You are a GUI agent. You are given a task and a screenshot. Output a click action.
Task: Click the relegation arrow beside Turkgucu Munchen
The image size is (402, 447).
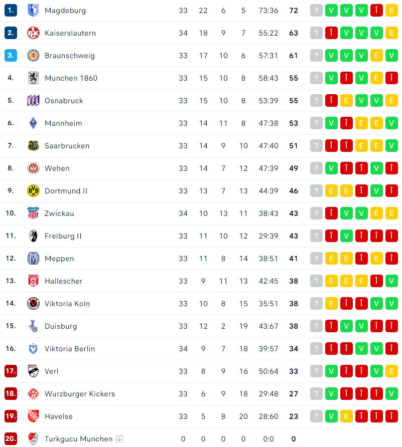pyautogui.click(x=120, y=438)
